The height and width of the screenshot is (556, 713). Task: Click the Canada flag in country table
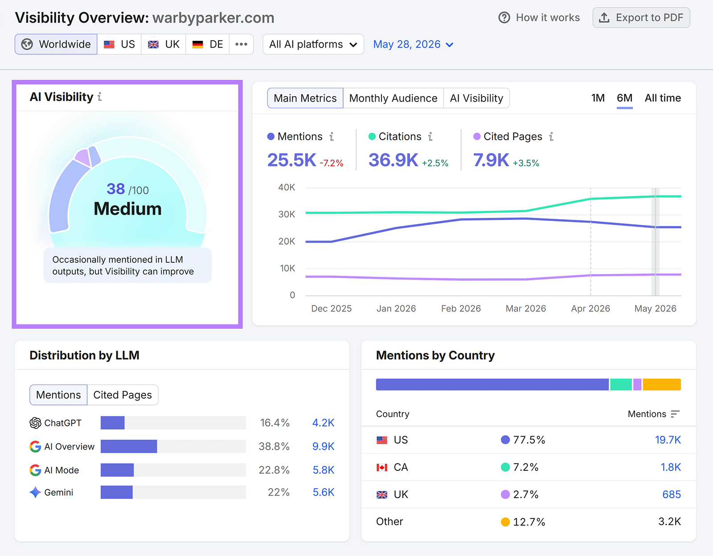pyautogui.click(x=382, y=467)
